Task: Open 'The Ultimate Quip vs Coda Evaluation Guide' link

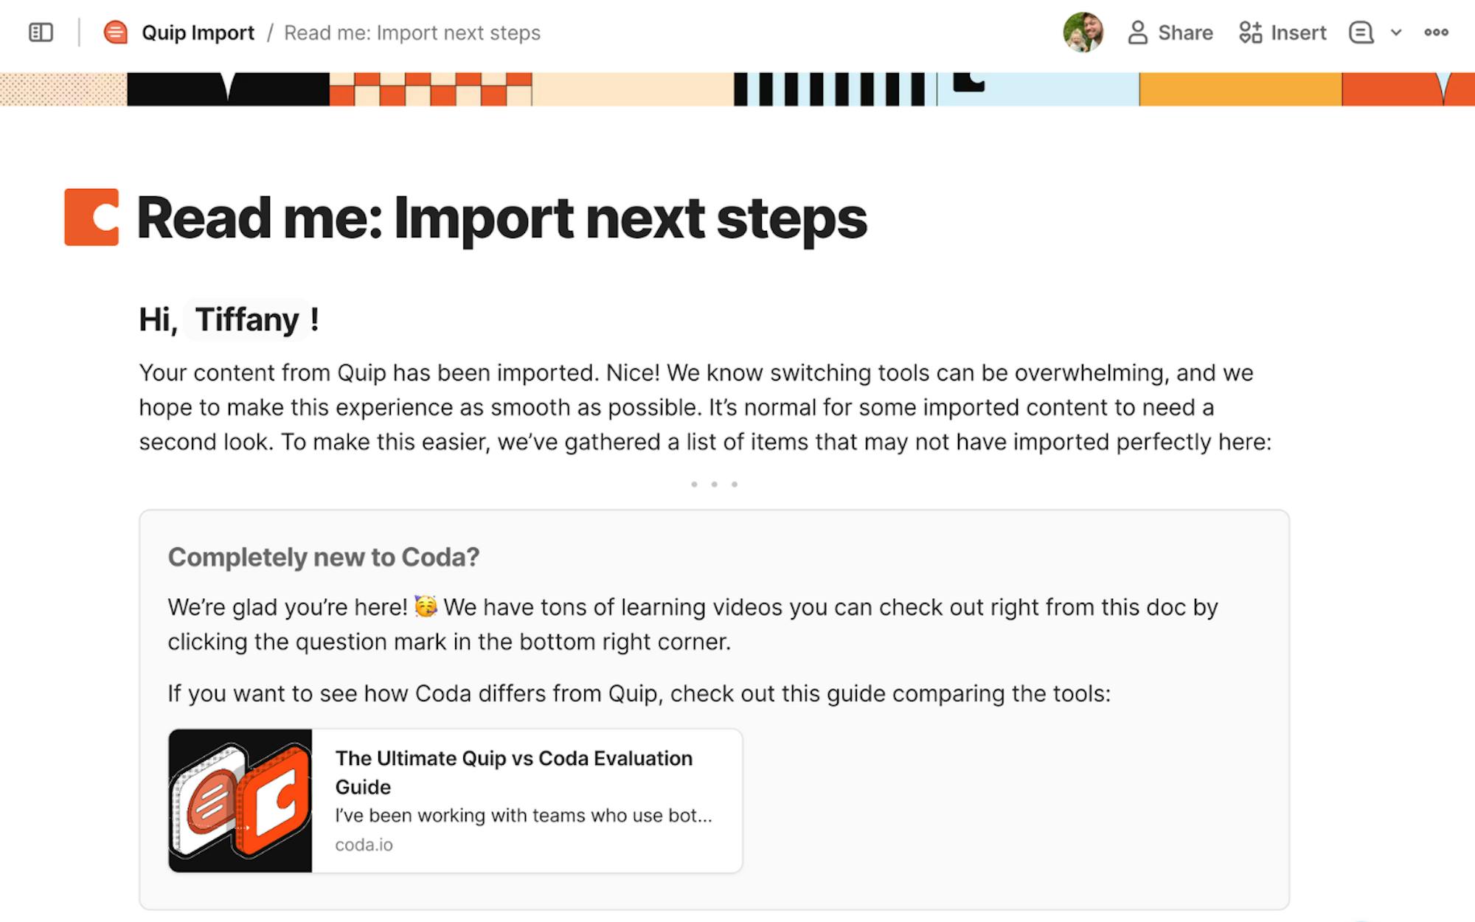Action: click(513, 772)
